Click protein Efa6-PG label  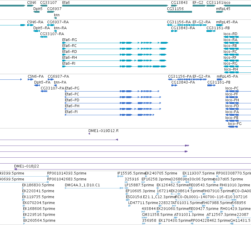pyautogui.click(x=72, y=88)
